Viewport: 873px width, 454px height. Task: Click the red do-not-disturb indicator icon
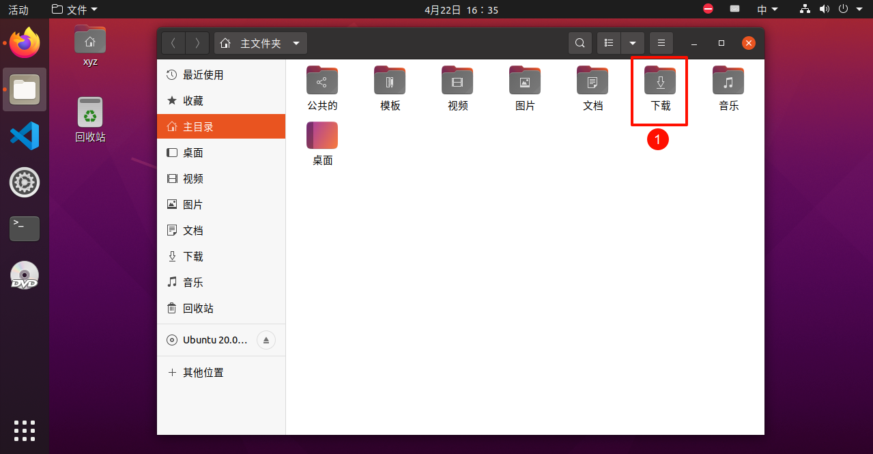point(708,9)
